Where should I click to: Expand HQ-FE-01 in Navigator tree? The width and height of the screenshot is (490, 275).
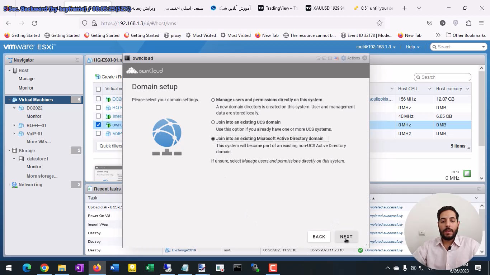[x=14, y=125]
